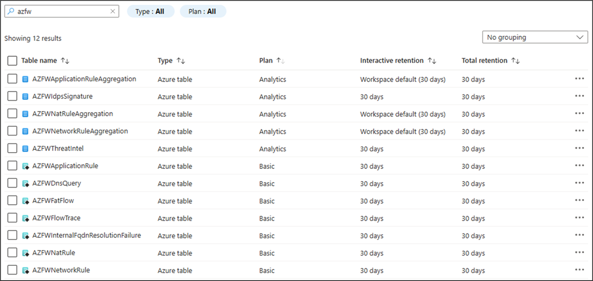Sort by Total retention column arrows
The height and width of the screenshot is (281, 593).
coord(515,61)
